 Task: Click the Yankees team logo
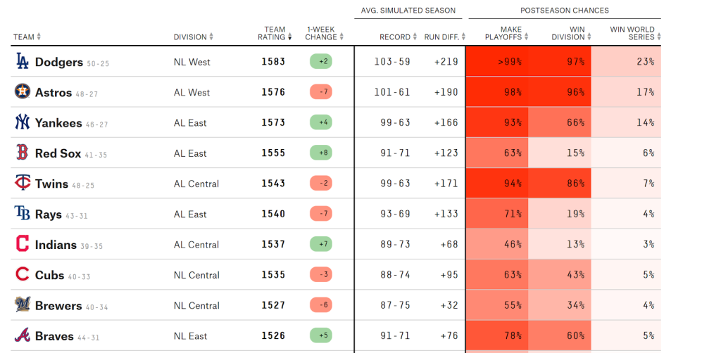(x=23, y=122)
